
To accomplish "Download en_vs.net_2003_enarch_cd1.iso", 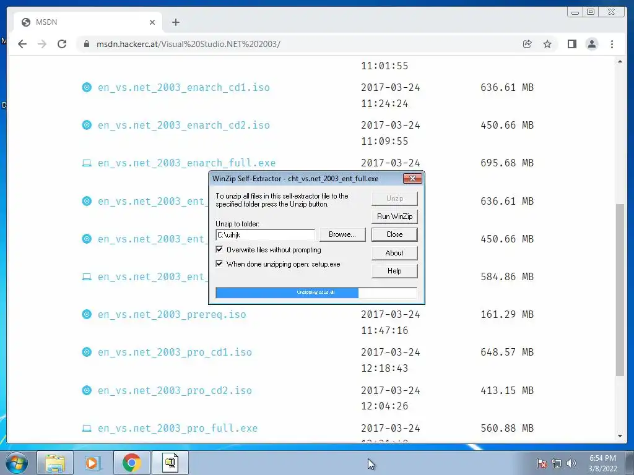I will click(x=183, y=88).
